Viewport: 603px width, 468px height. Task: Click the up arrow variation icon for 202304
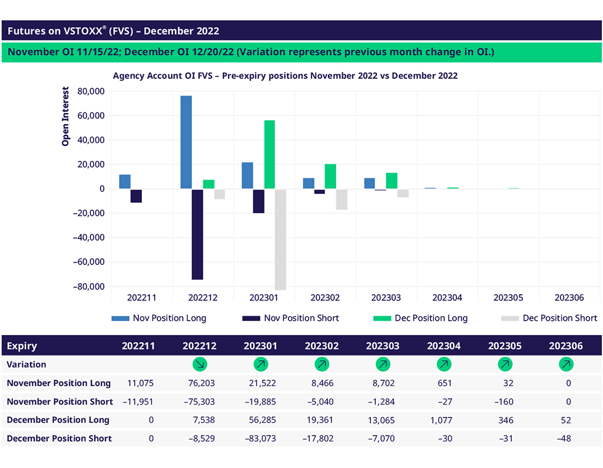tap(444, 364)
